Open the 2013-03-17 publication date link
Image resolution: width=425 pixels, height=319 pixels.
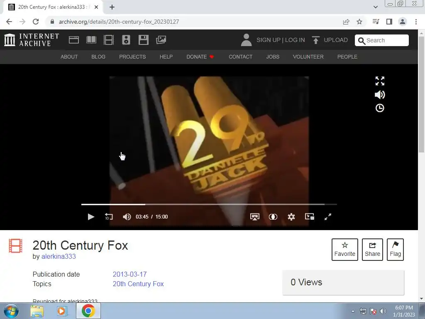129,274
